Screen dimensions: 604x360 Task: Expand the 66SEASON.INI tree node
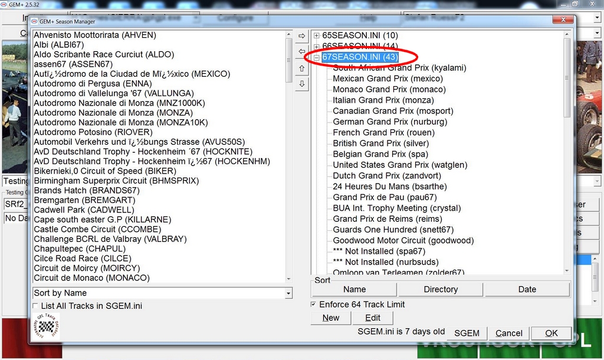click(317, 46)
